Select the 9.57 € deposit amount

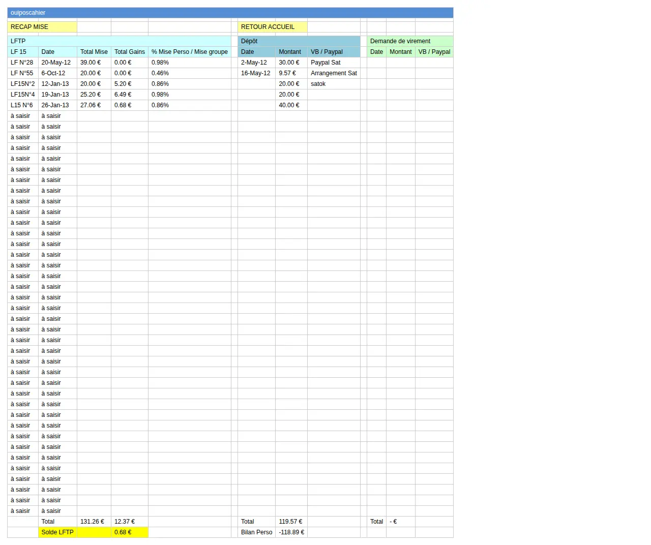[x=291, y=73]
